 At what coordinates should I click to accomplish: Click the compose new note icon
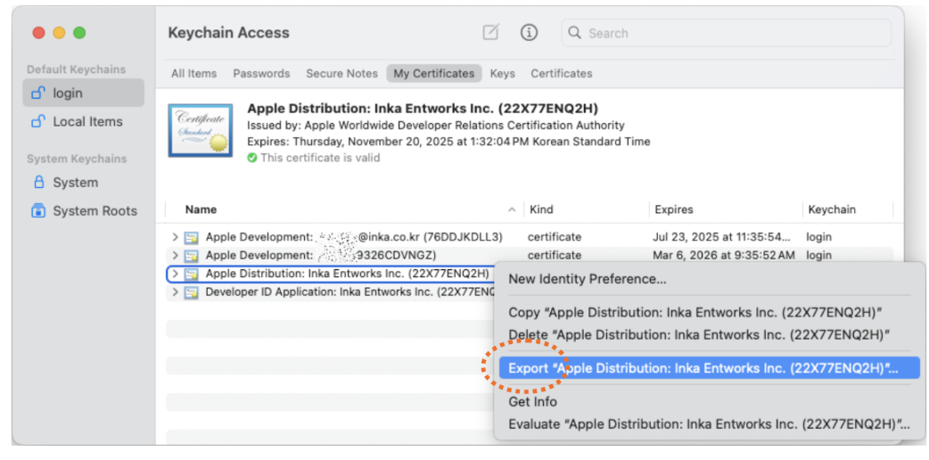(490, 33)
